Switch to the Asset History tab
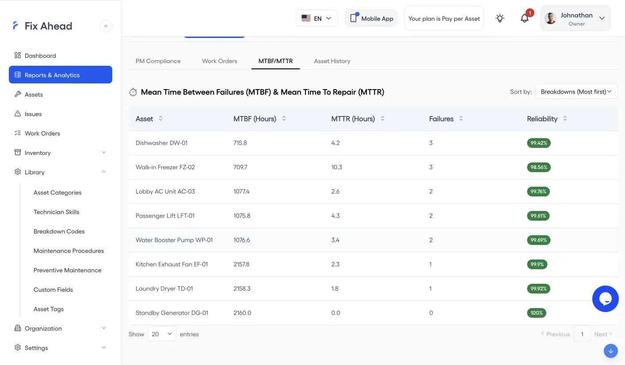This screenshot has width=625, height=365. [332, 61]
